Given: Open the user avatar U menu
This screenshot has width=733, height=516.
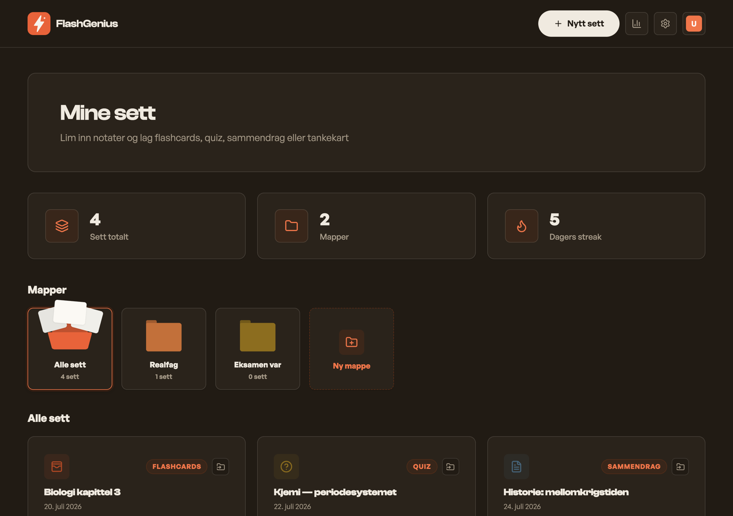Looking at the screenshot, I should point(694,23).
